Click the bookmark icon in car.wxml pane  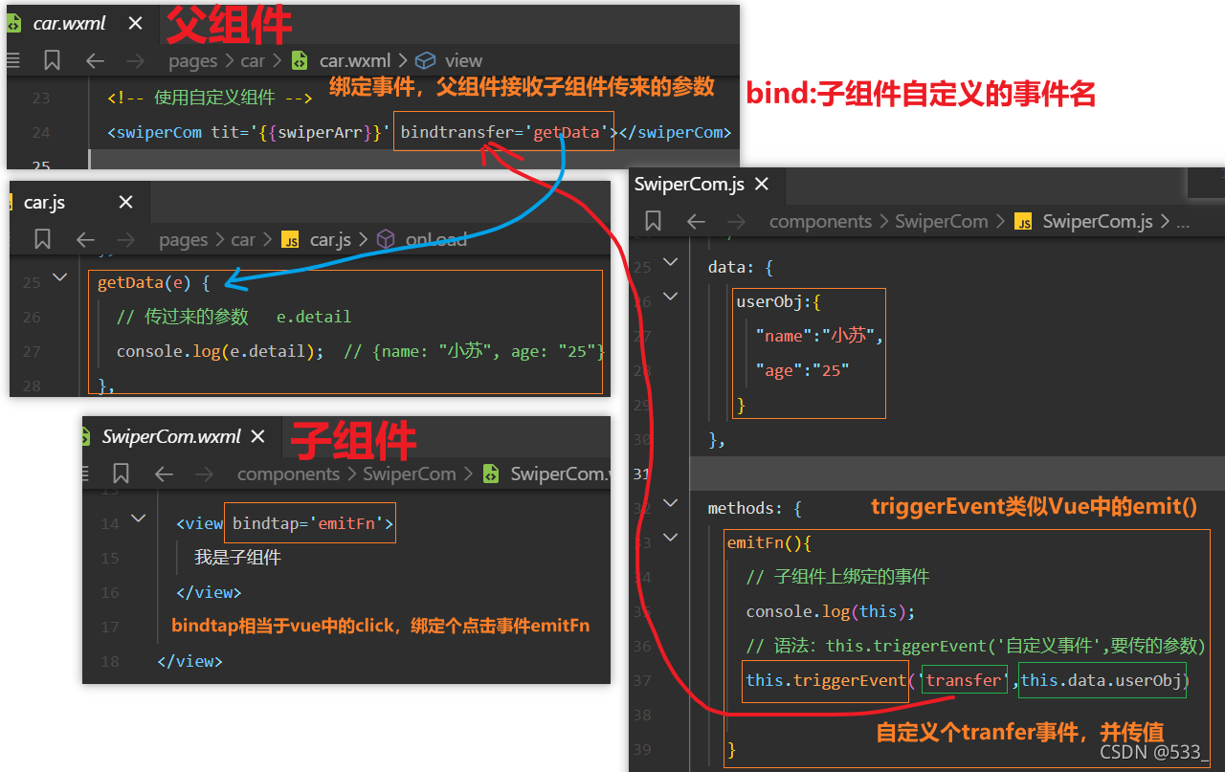tap(53, 61)
